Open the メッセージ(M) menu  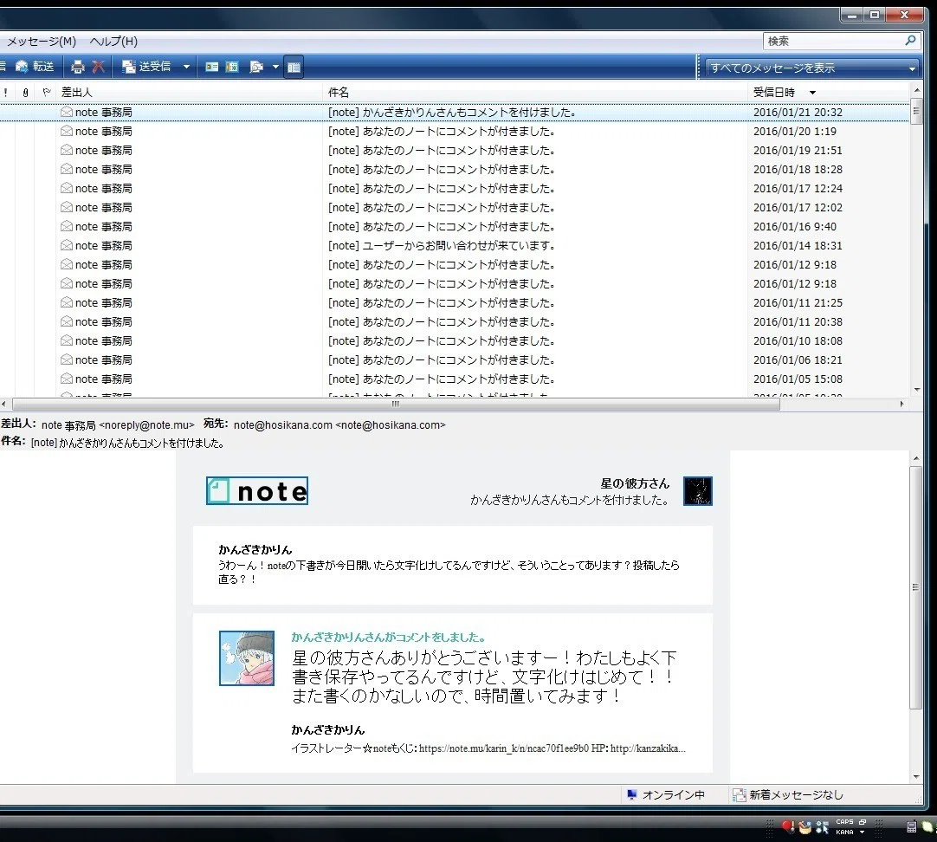tap(42, 42)
